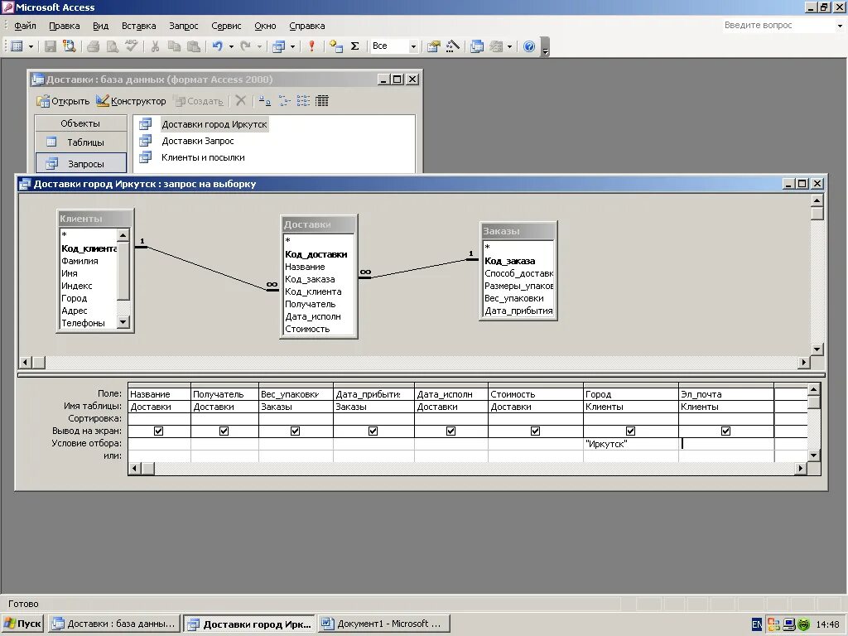Click the Print icon in toolbar
The width and height of the screenshot is (848, 636).
[x=93, y=46]
